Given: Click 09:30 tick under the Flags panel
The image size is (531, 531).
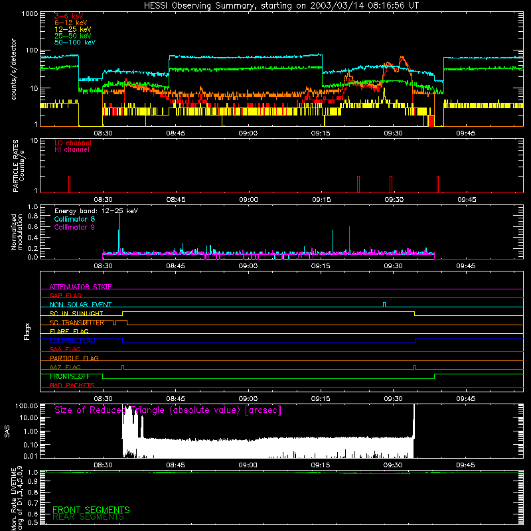Looking at the screenshot, I should (393, 399).
